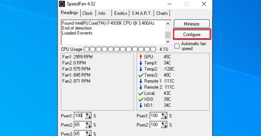Click the left Pwm1 spinner arrows
This screenshot has height=136, width=261.
coord(88,116)
